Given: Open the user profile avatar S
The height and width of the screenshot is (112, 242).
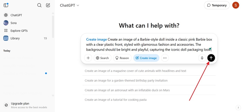Looking at the screenshot, I should click(236, 5).
